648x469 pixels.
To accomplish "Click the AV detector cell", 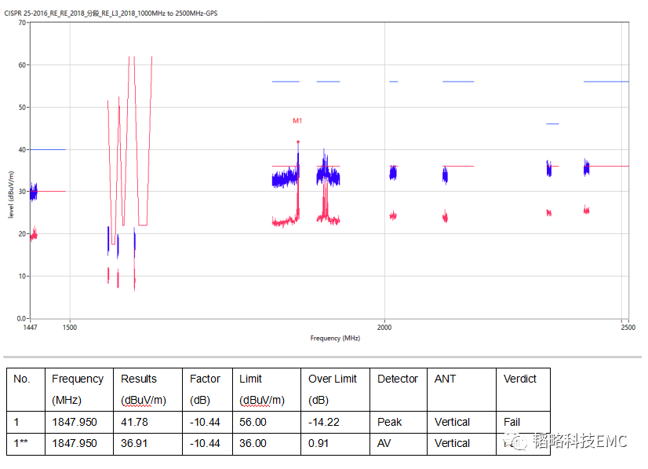I will 384,443.
